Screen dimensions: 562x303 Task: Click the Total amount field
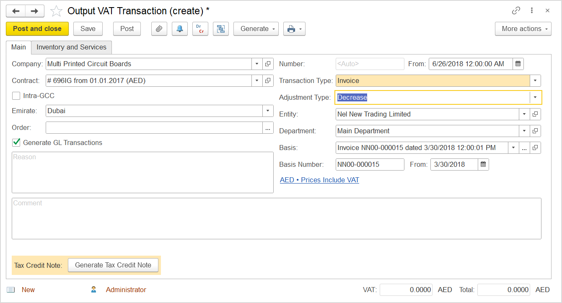(504, 290)
